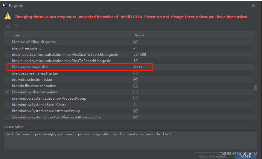Select the ide.win.file.chooser.native key
This screenshot has height=159, width=262.
tap(34, 86)
